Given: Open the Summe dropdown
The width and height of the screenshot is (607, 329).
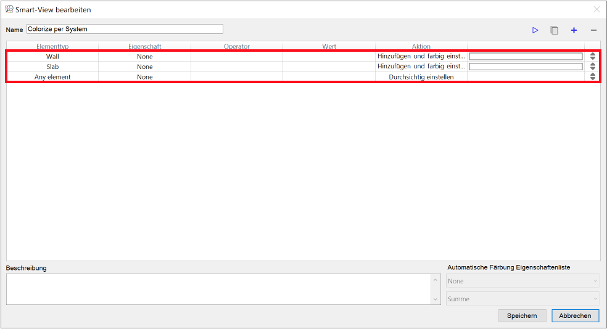Looking at the screenshot, I should [522, 299].
